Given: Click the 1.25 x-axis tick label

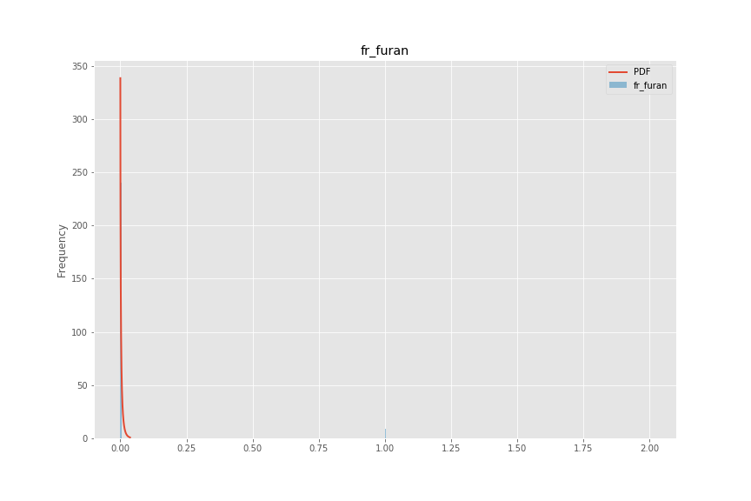Looking at the screenshot, I should (450, 448).
